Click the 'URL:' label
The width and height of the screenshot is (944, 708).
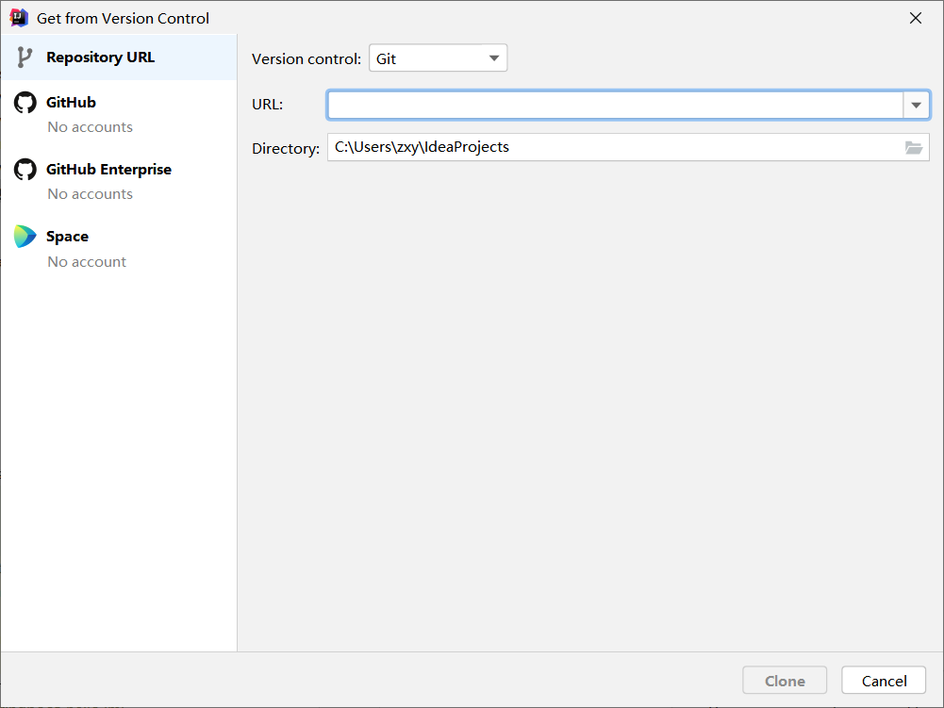click(267, 104)
